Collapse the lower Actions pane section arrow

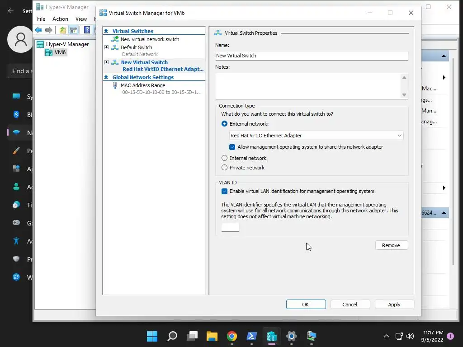pos(444,213)
